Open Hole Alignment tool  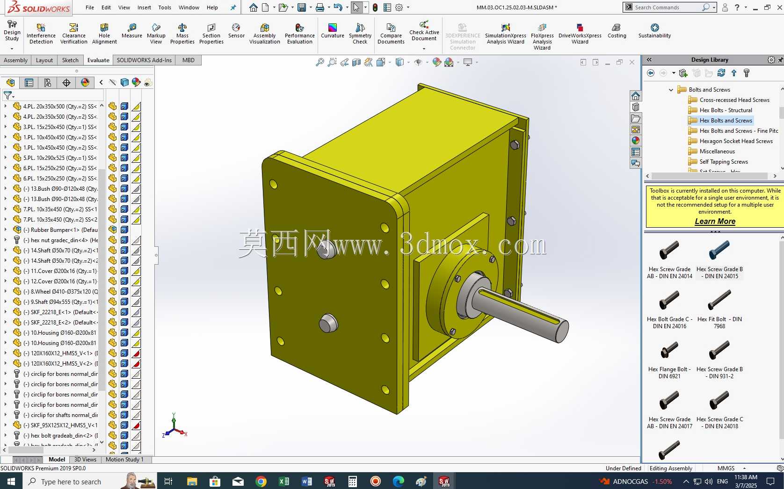104,34
